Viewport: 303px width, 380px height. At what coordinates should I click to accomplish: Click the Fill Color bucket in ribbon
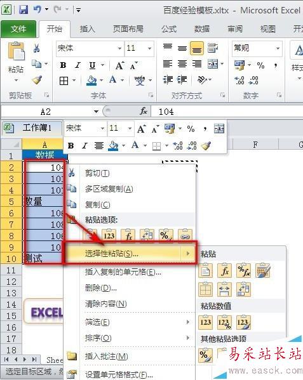click(91, 81)
